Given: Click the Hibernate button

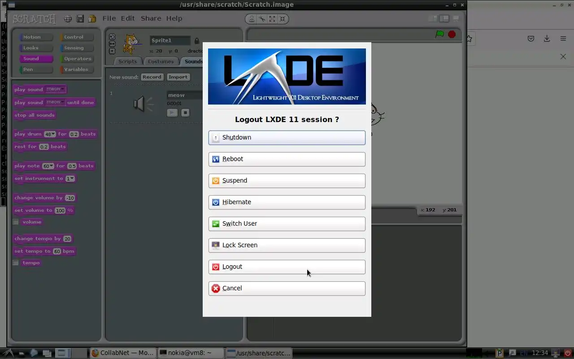Looking at the screenshot, I should point(287,202).
